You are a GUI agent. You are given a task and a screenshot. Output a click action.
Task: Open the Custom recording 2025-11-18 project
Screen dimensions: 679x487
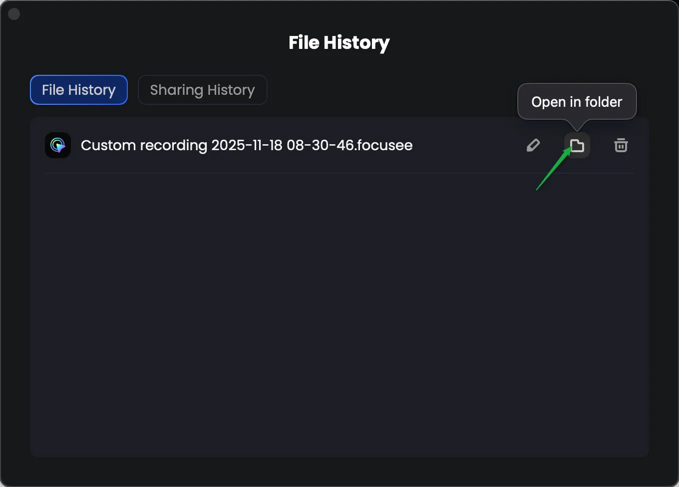(247, 145)
